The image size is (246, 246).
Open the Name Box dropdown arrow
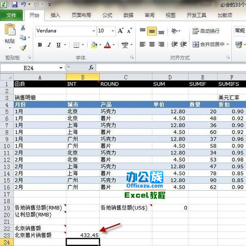[61, 68]
